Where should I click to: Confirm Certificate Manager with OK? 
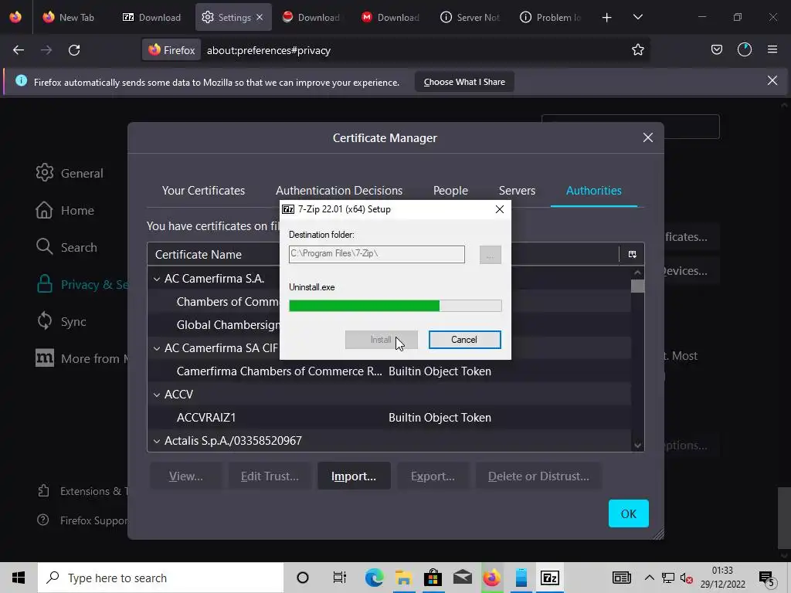click(x=628, y=513)
